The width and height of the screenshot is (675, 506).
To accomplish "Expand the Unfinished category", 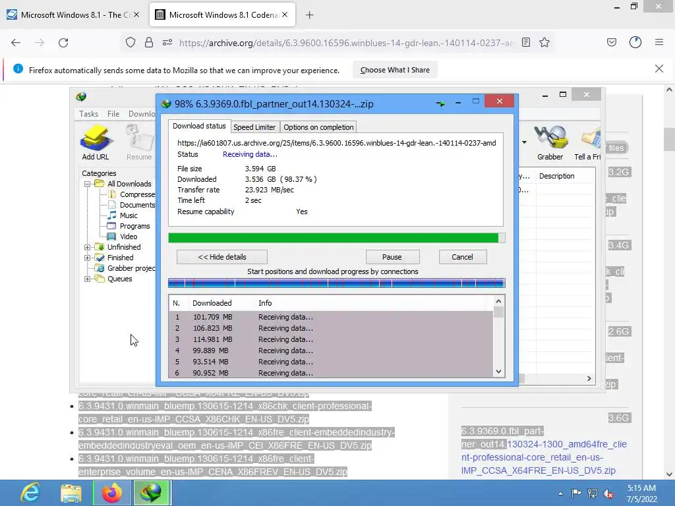I will pos(88,248).
